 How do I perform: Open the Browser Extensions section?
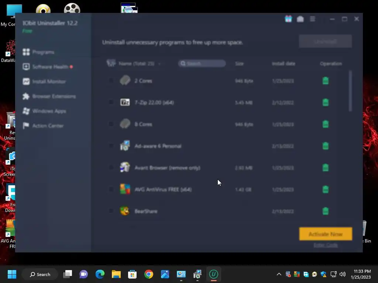pyautogui.click(x=49, y=96)
